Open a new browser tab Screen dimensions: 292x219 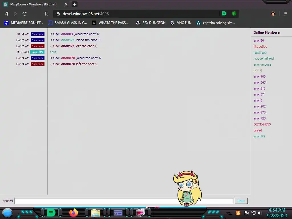click(x=75, y=4)
